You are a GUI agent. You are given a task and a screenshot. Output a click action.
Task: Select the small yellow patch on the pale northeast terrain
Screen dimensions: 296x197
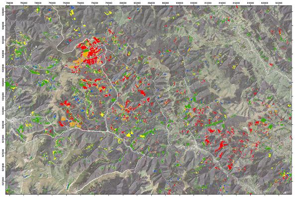pos(234,67)
